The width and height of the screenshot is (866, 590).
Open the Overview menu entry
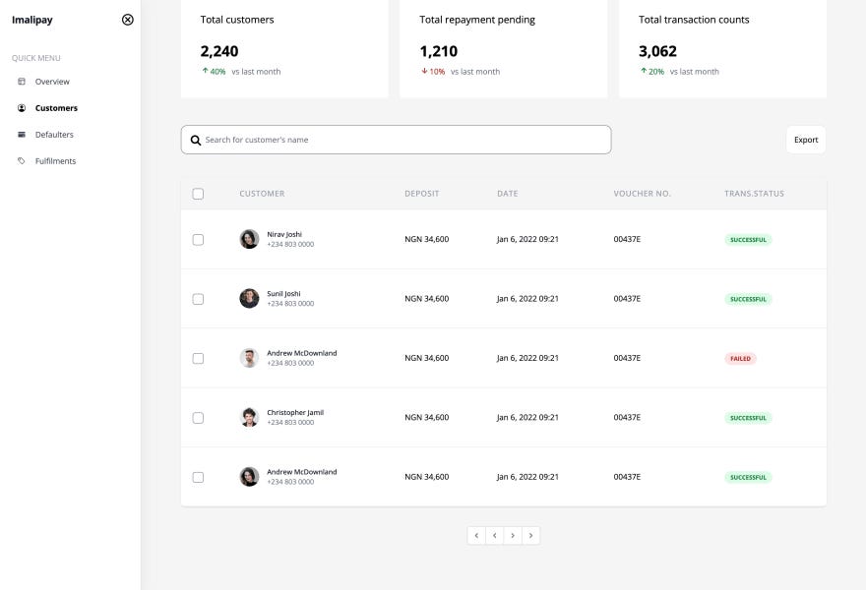pyautogui.click(x=51, y=82)
